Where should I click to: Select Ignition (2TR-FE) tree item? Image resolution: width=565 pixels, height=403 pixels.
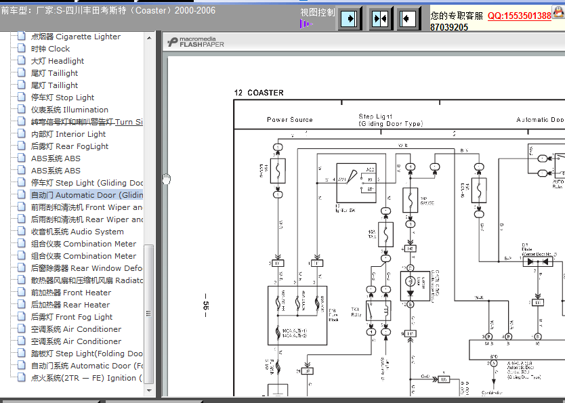click(x=87, y=378)
